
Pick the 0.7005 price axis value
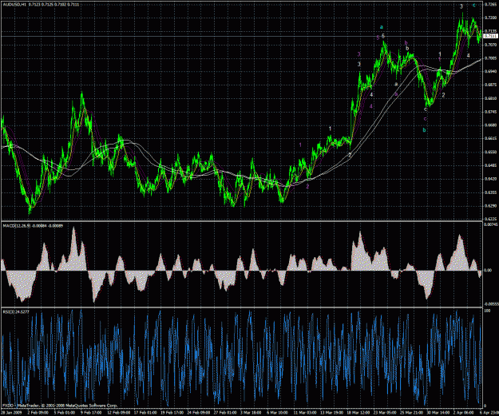click(x=489, y=58)
